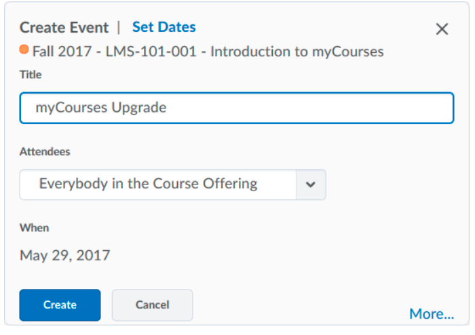Click the Introduction to myCourses text
Image resolution: width=475 pixels, height=335 pixels.
(297, 52)
